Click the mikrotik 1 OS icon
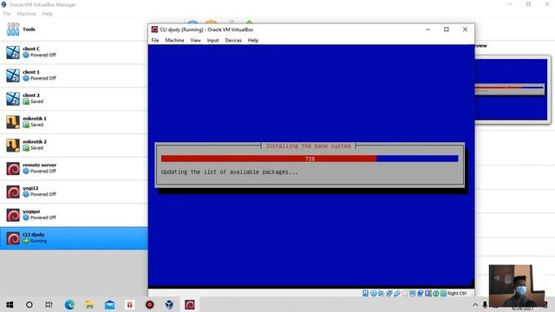This screenshot has width=555, height=312. coord(13,122)
